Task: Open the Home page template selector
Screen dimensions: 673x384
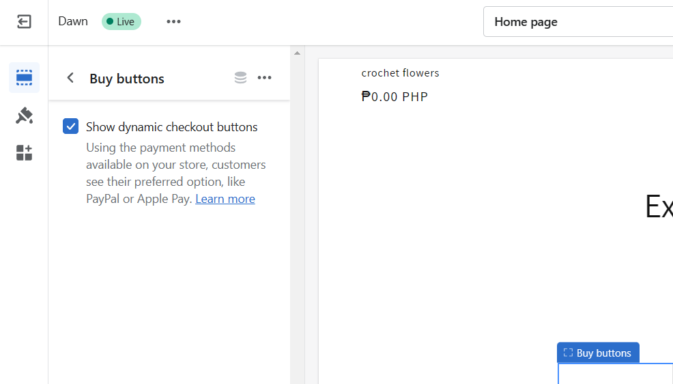Action: coord(577,21)
